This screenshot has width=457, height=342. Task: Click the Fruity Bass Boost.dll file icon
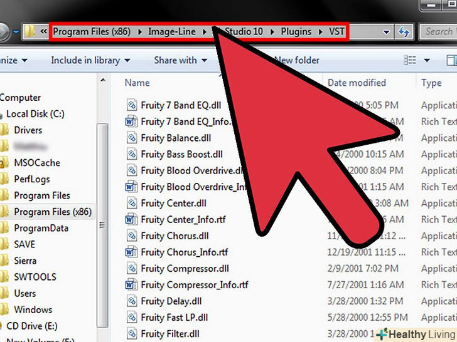(132, 154)
